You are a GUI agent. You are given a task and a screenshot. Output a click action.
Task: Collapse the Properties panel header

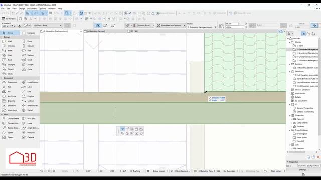point(287,162)
